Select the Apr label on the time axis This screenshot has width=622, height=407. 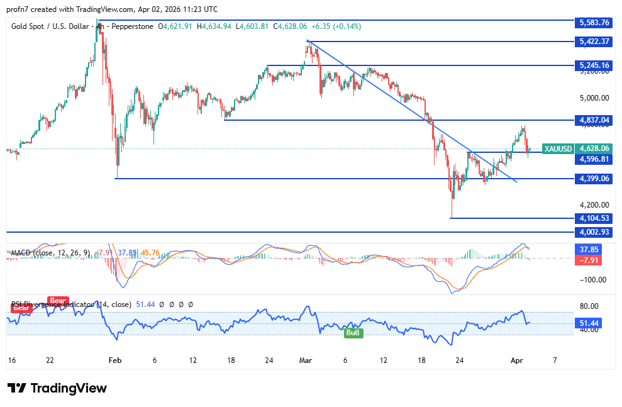pyautogui.click(x=516, y=360)
